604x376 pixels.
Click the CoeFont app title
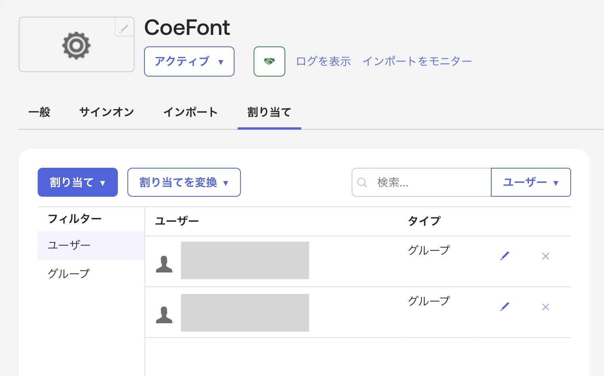point(187,28)
